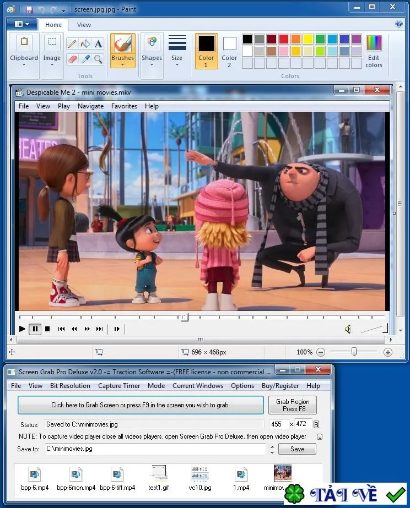Viewport: 410px width, 508px height.
Task: Switch to the Home ribbon tab
Action: pyautogui.click(x=53, y=25)
